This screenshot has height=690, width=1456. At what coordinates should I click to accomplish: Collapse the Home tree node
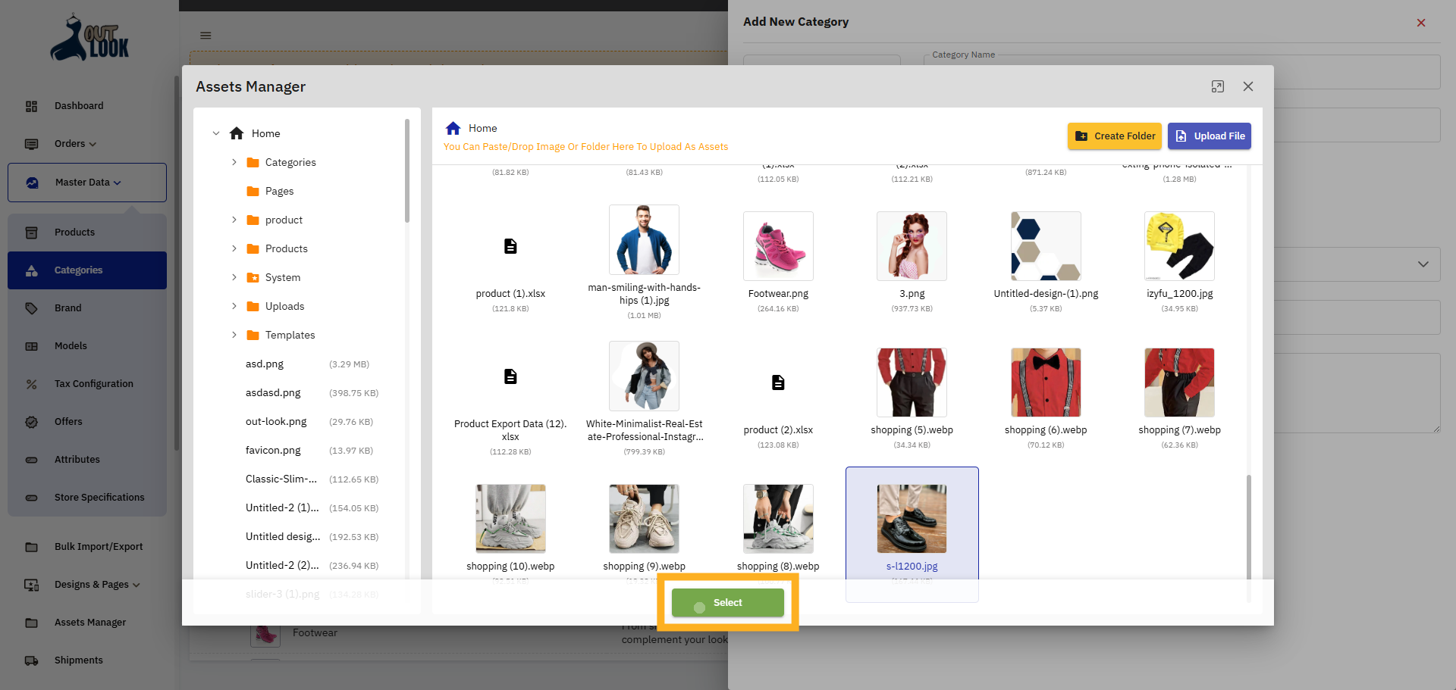(x=216, y=133)
